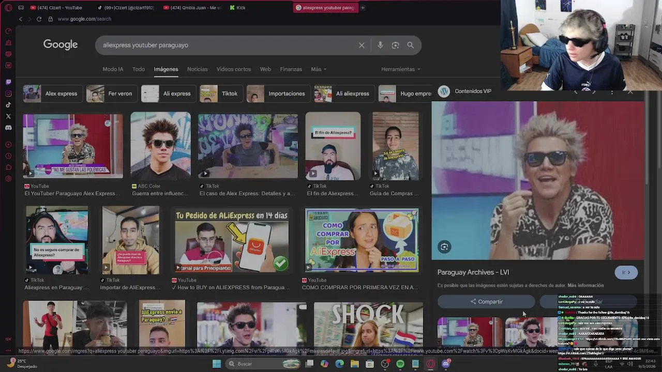Click the Google logo
Image resolution: width=662 pixels, height=372 pixels.
[61, 44]
